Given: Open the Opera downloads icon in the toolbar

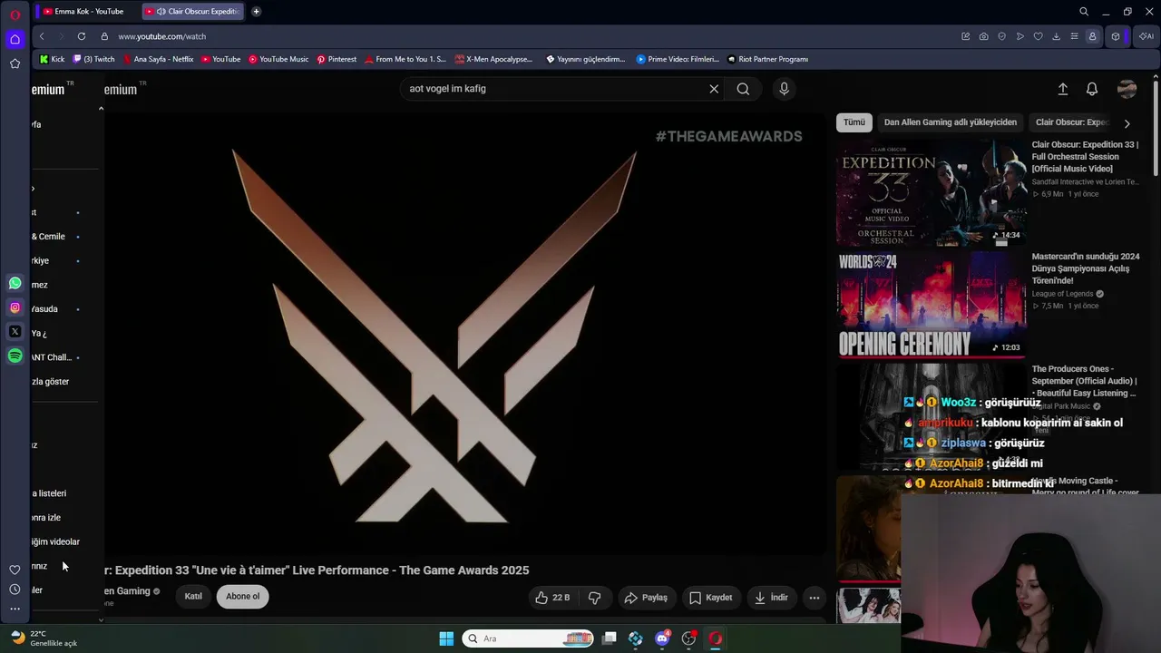Looking at the screenshot, I should (1057, 36).
